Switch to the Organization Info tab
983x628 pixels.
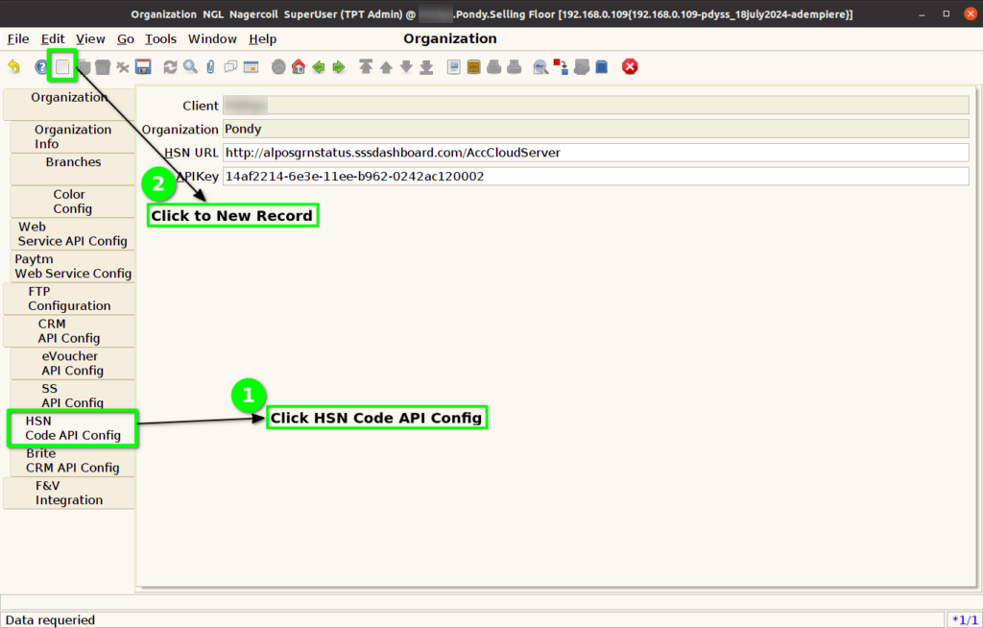(x=73, y=136)
